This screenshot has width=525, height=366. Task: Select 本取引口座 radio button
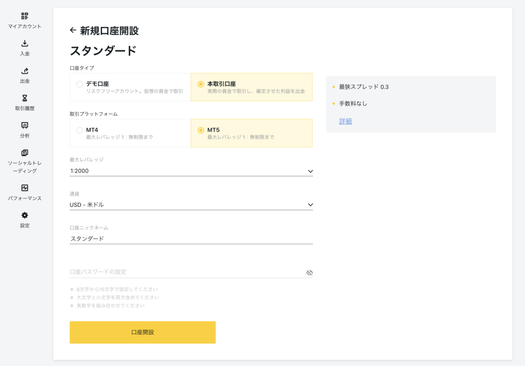pyautogui.click(x=200, y=84)
